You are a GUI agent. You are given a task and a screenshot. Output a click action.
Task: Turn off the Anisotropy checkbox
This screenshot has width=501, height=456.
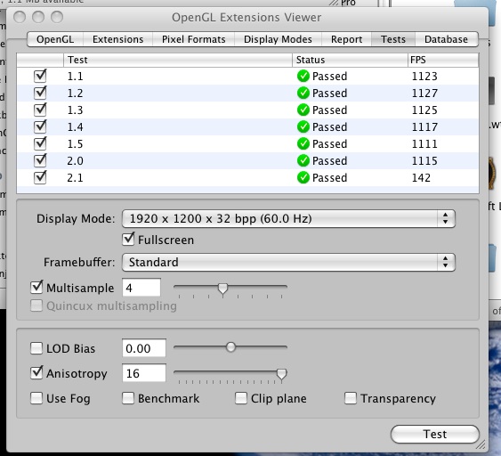click(x=36, y=373)
